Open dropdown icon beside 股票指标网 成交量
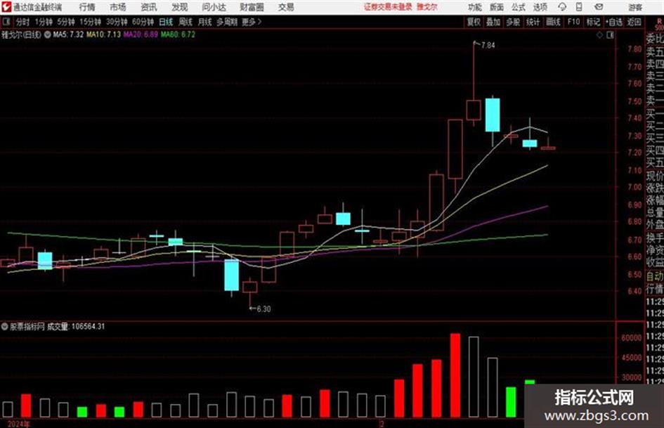This screenshot has width=664, height=428. (5, 327)
